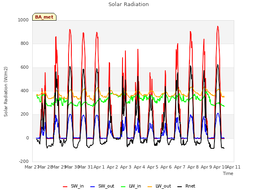Click the 800 y-axis tick label
The image size is (258, 194).
[25, 44]
